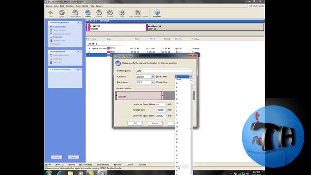Click the Unallocate Space Before field

click(x=161, y=105)
